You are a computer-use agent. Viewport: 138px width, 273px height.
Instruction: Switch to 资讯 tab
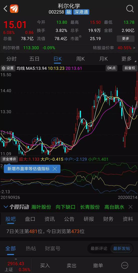tap(50, 219)
